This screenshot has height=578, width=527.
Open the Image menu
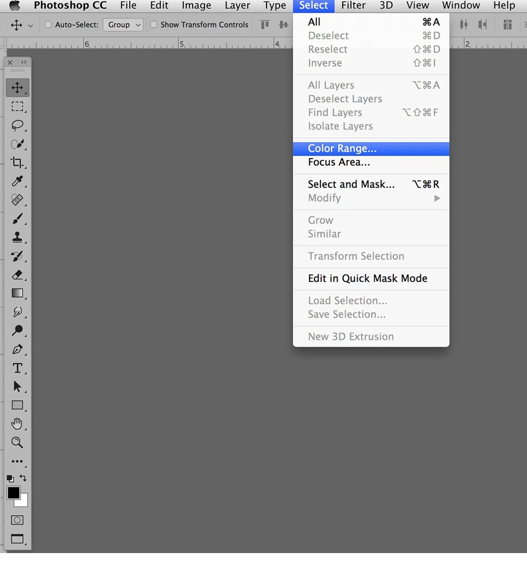(x=196, y=5)
